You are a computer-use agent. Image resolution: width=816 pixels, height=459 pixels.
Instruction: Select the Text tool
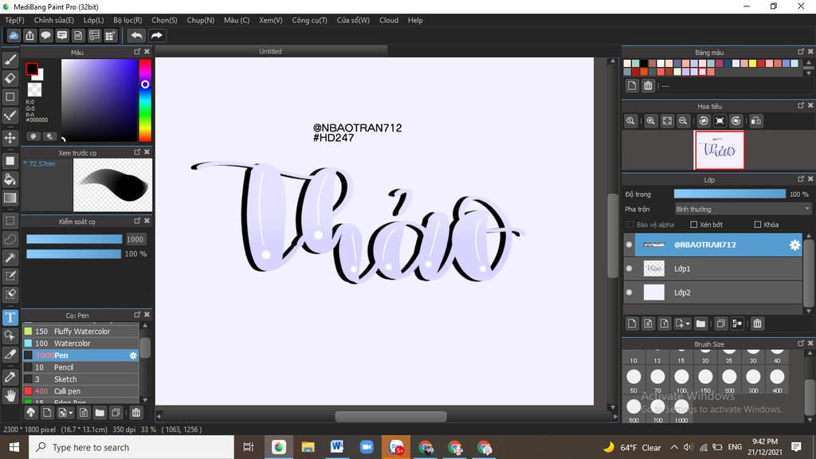[x=10, y=317]
